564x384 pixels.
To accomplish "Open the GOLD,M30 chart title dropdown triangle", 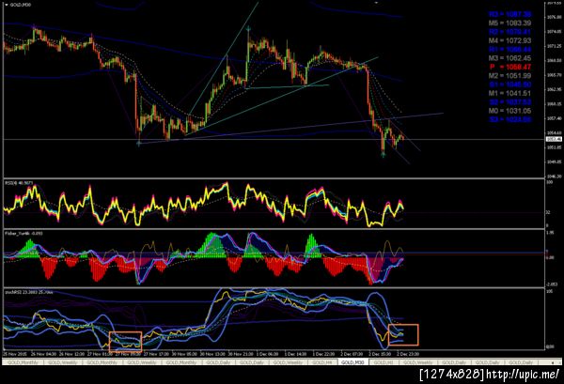I will [7, 5].
